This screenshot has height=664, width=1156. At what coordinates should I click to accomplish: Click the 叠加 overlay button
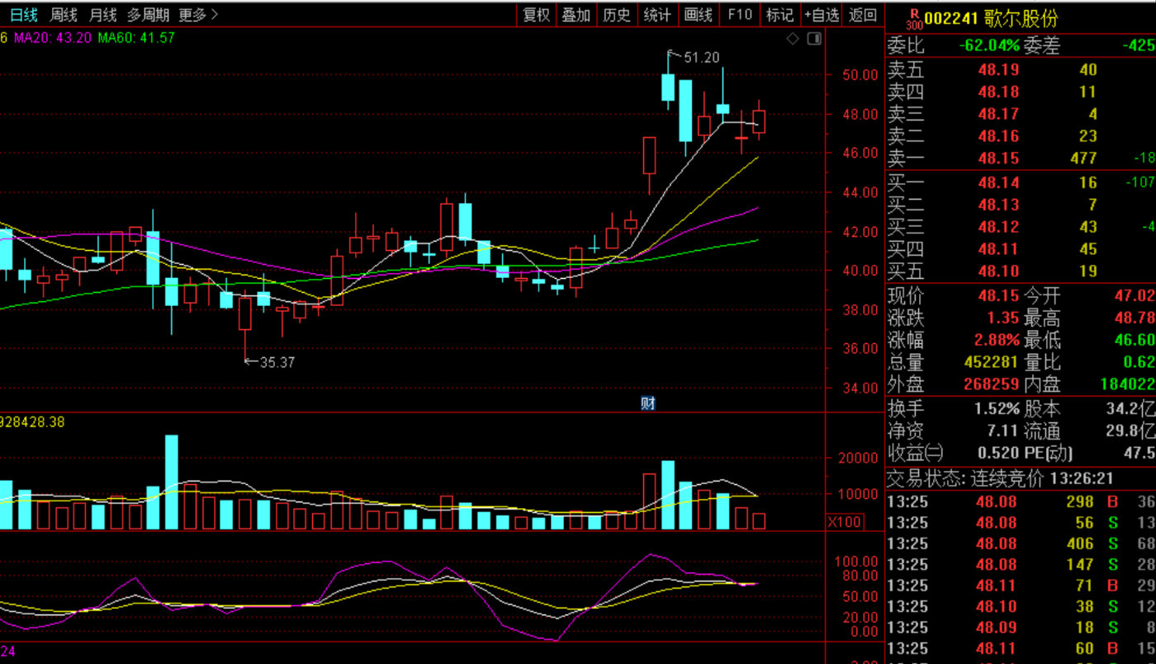[x=576, y=15]
